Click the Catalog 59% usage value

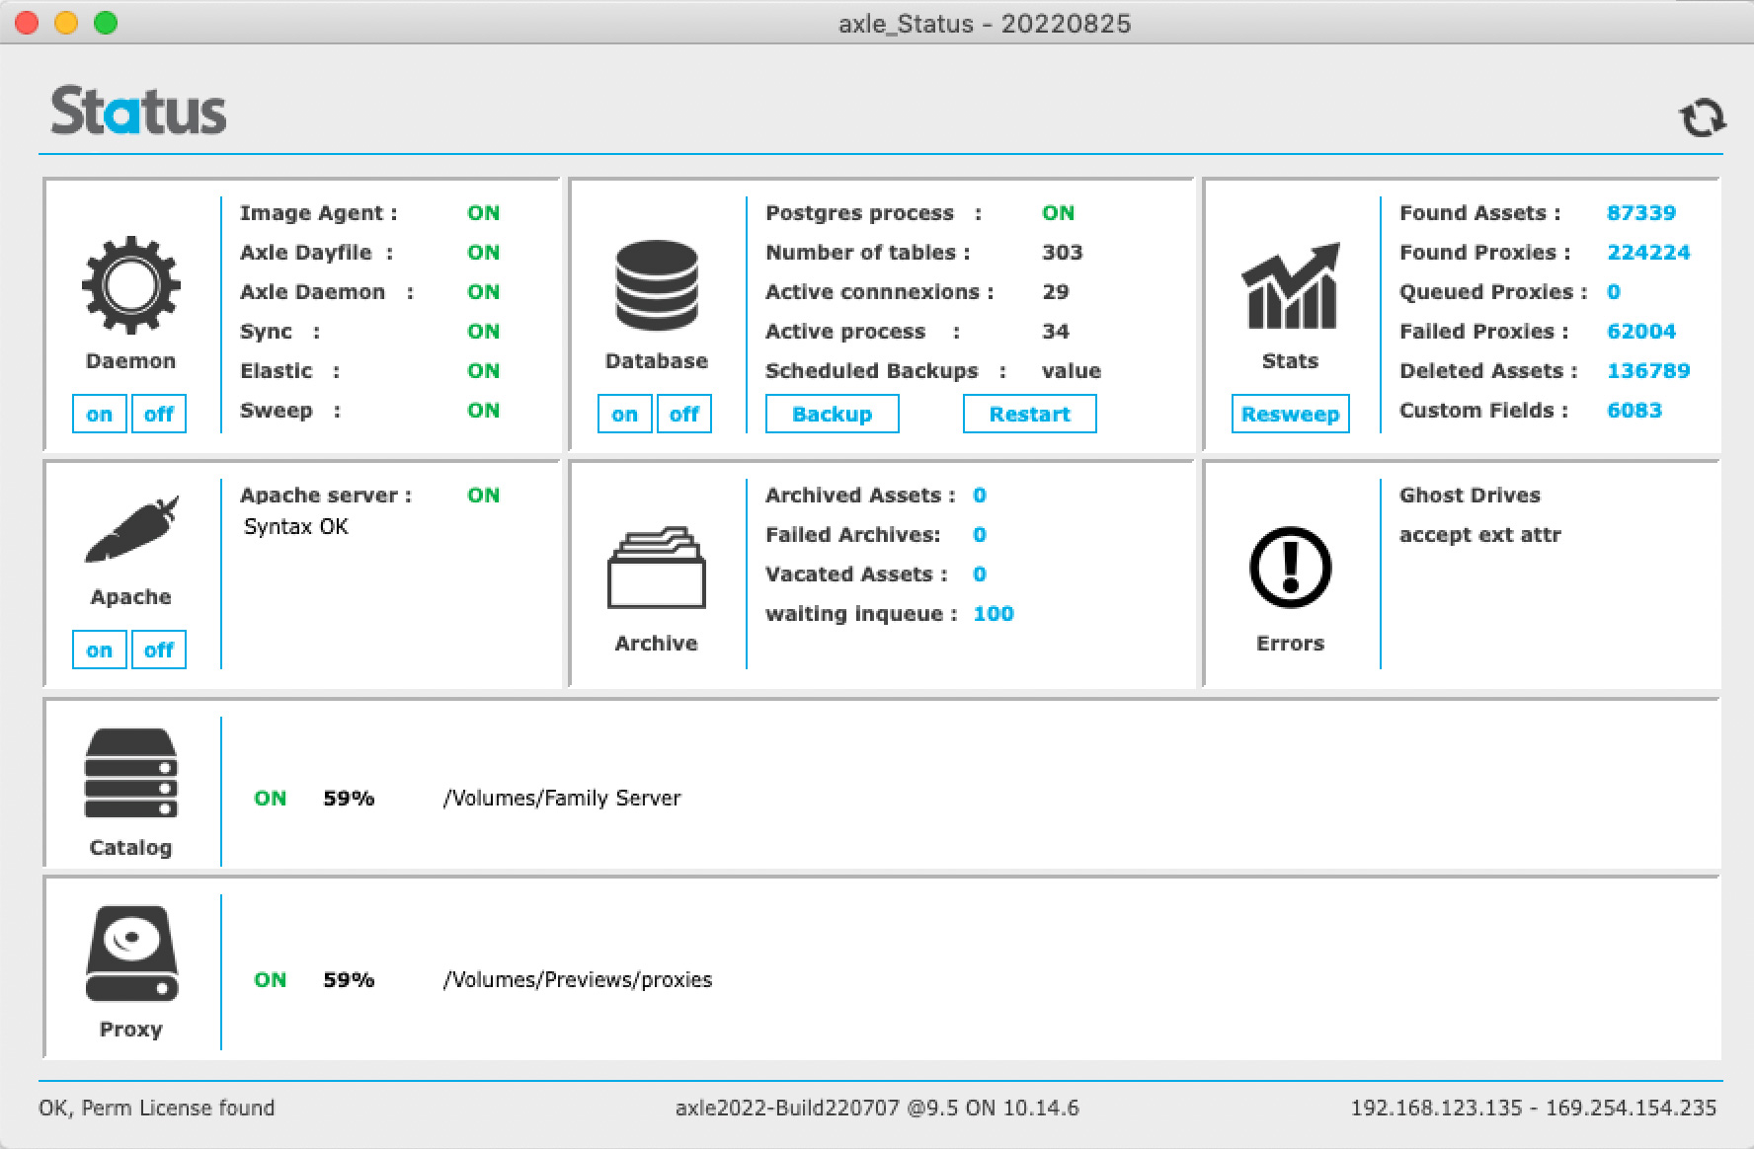350,798
